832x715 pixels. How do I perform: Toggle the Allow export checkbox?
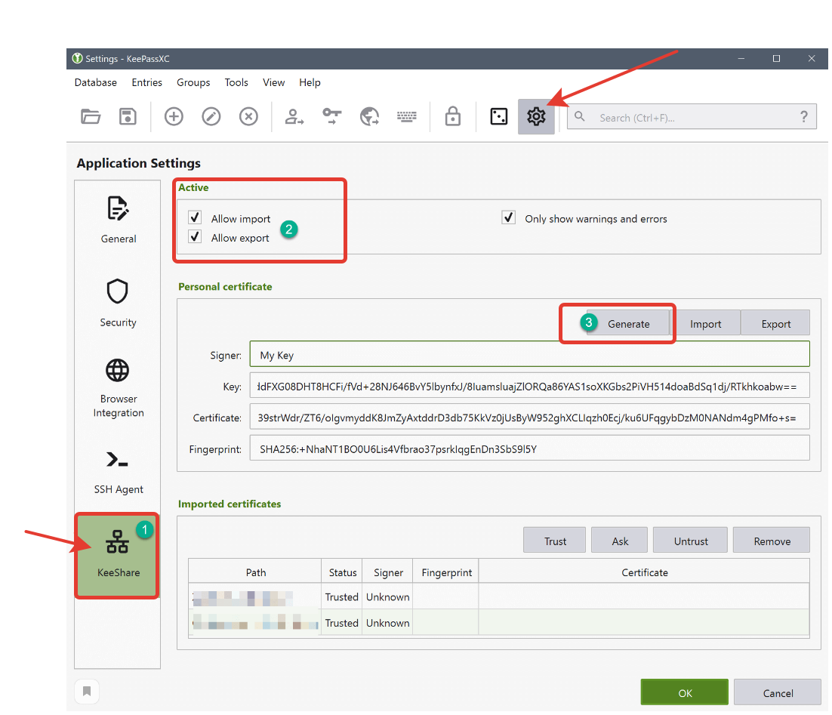195,237
